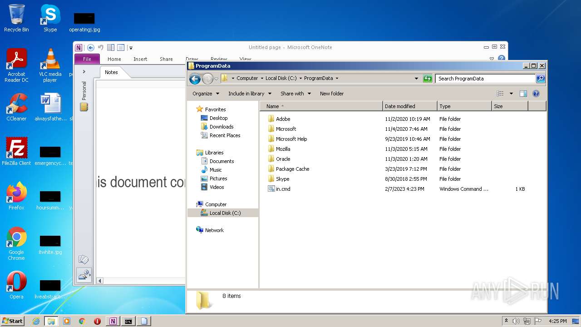Open the Include in library dropdown
This screenshot has width=581, height=327.
(x=250, y=94)
